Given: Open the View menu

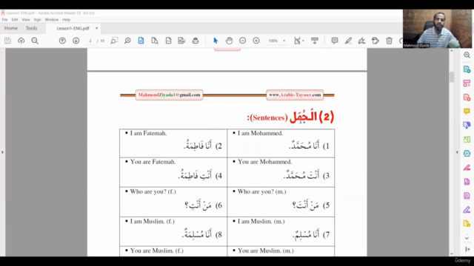Looking at the screenshot, I should pyautogui.click(x=26, y=20).
